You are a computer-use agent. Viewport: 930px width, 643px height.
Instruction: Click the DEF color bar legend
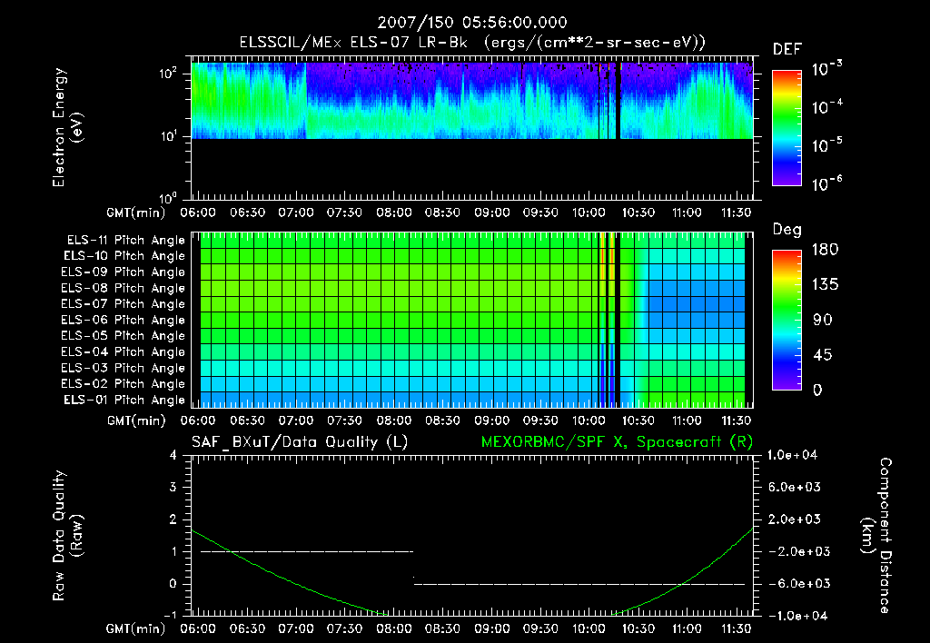click(787, 127)
